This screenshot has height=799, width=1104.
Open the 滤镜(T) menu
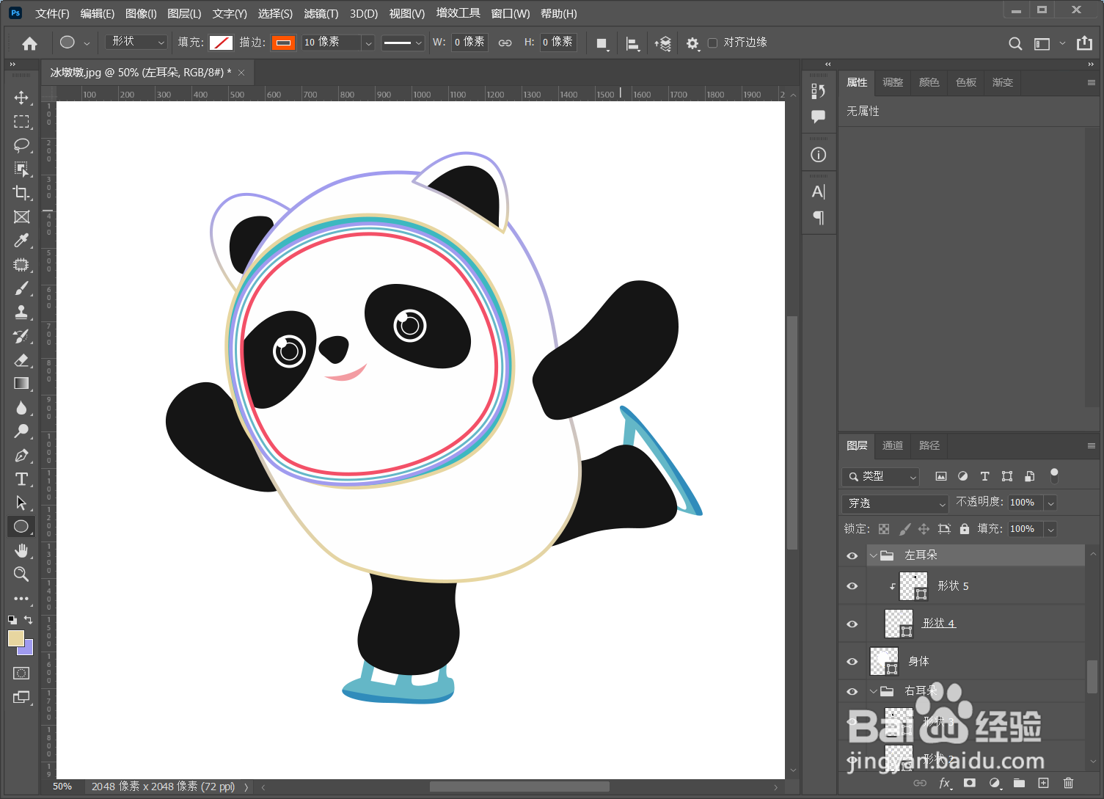point(321,13)
